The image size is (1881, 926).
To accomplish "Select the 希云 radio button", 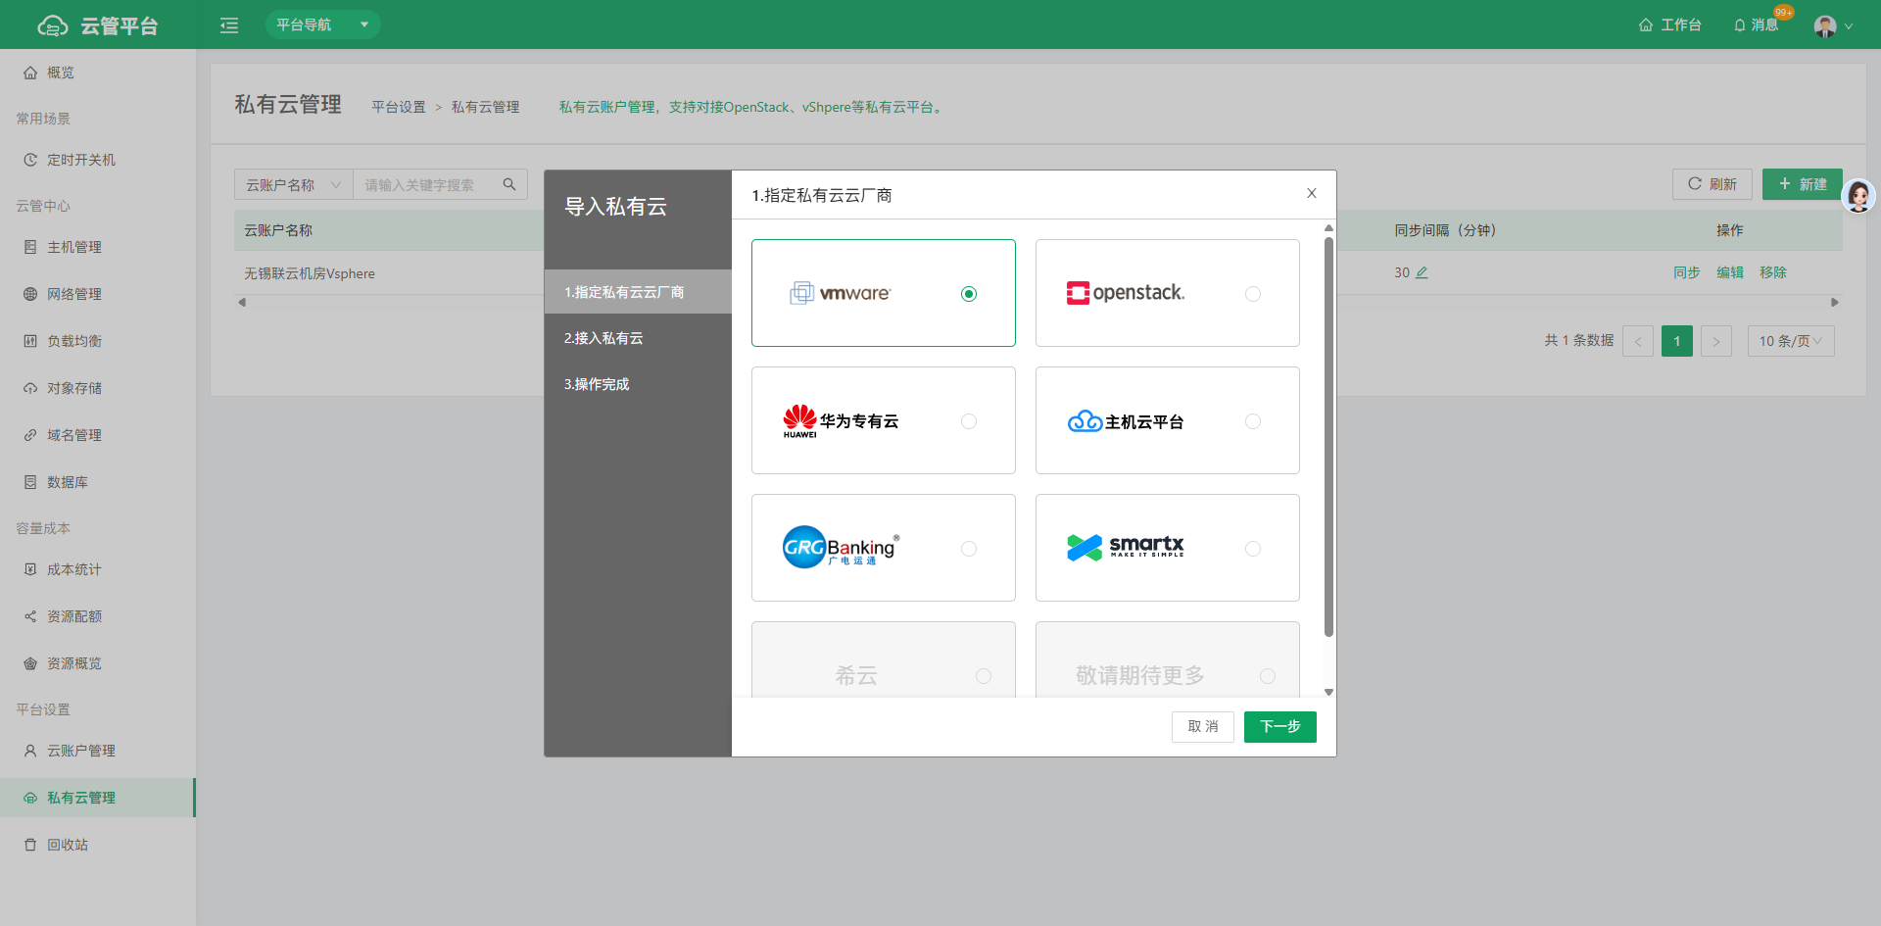I will [x=984, y=676].
